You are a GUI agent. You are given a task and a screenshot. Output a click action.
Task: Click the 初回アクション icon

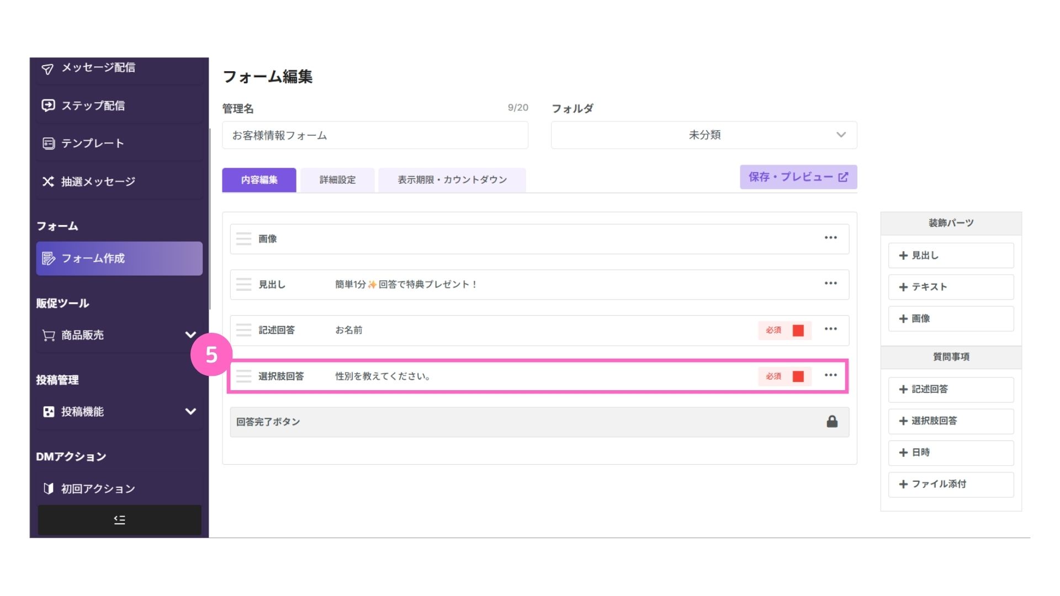[49, 488]
